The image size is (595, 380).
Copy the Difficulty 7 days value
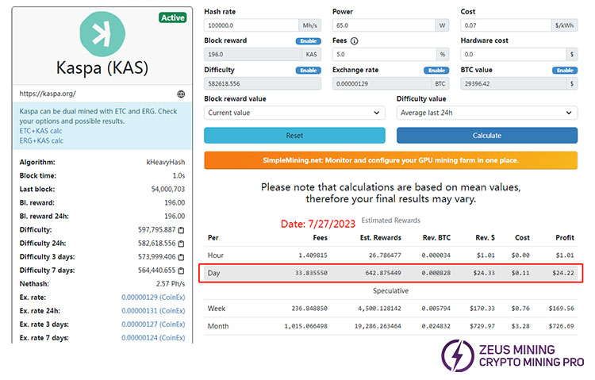pos(181,270)
